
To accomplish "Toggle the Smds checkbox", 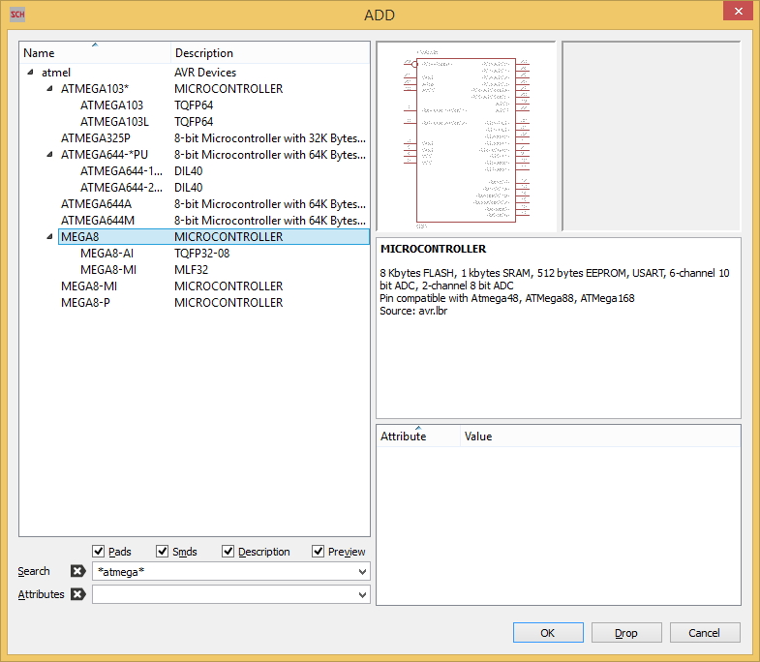I will pyautogui.click(x=163, y=551).
